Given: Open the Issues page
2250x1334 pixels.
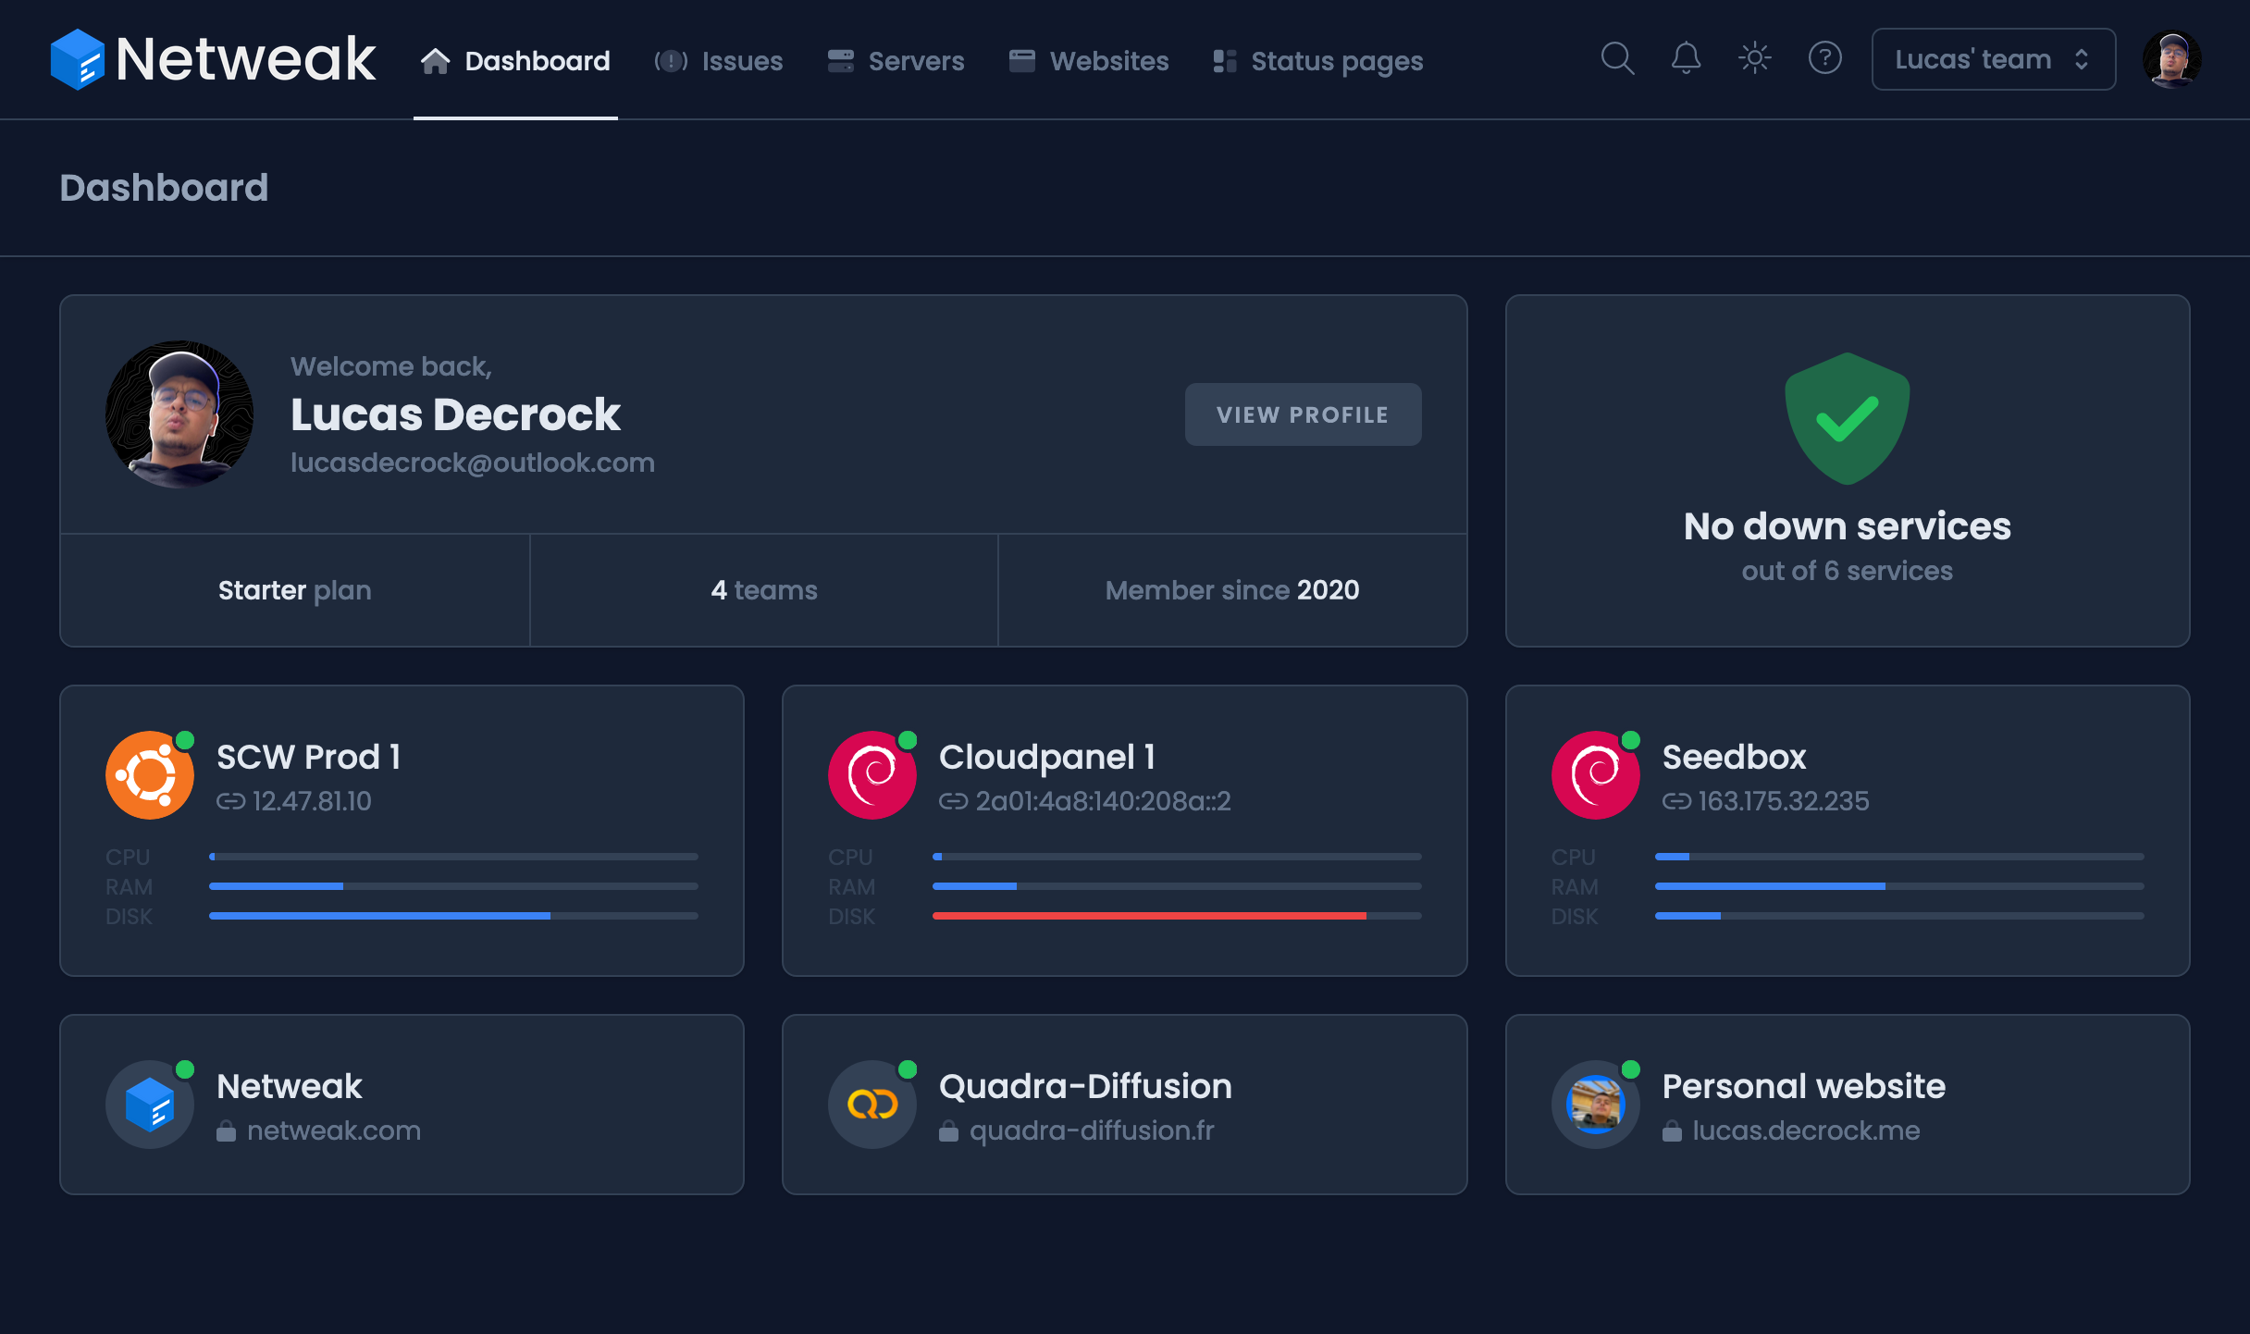Looking at the screenshot, I should pyautogui.click(x=742, y=60).
